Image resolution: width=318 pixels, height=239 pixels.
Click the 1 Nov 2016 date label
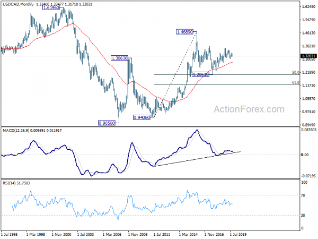(214, 234)
